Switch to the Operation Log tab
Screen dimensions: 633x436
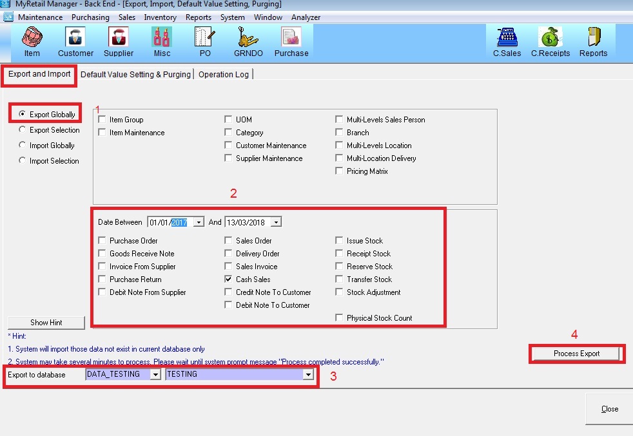(224, 75)
